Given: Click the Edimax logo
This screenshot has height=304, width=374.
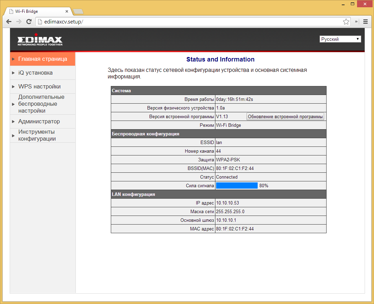Looking at the screenshot, I should pyautogui.click(x=40, y=40).
